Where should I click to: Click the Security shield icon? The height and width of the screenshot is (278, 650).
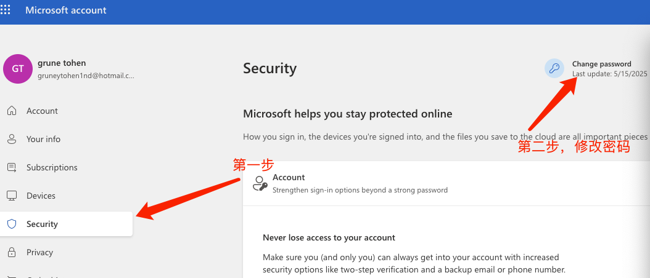(11, 224)
